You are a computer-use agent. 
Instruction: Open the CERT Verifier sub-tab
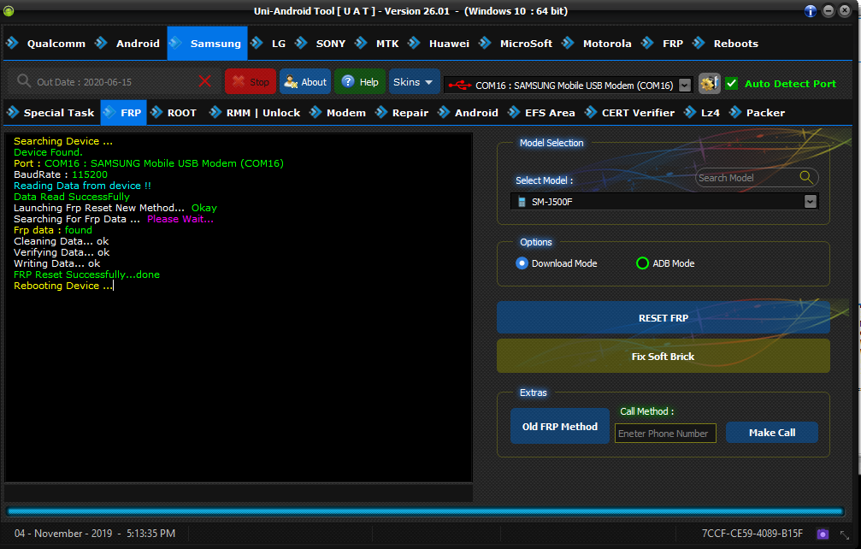coord(630,113)
